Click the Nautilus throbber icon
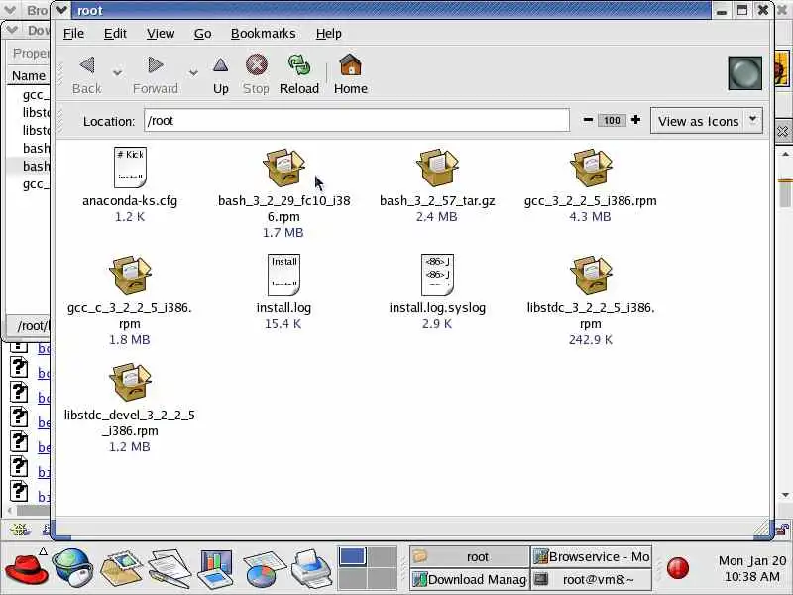This screenshot has height=595, width=793. pyautogui.click(x=745, y=73)
